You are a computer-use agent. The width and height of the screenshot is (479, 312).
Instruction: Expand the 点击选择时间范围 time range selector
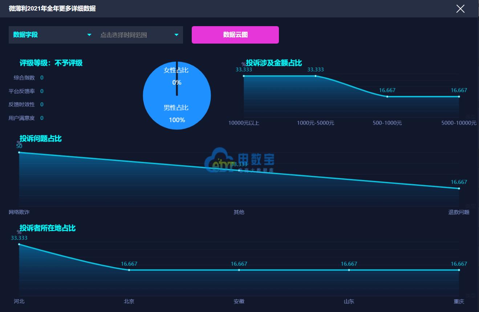(139, 35)
